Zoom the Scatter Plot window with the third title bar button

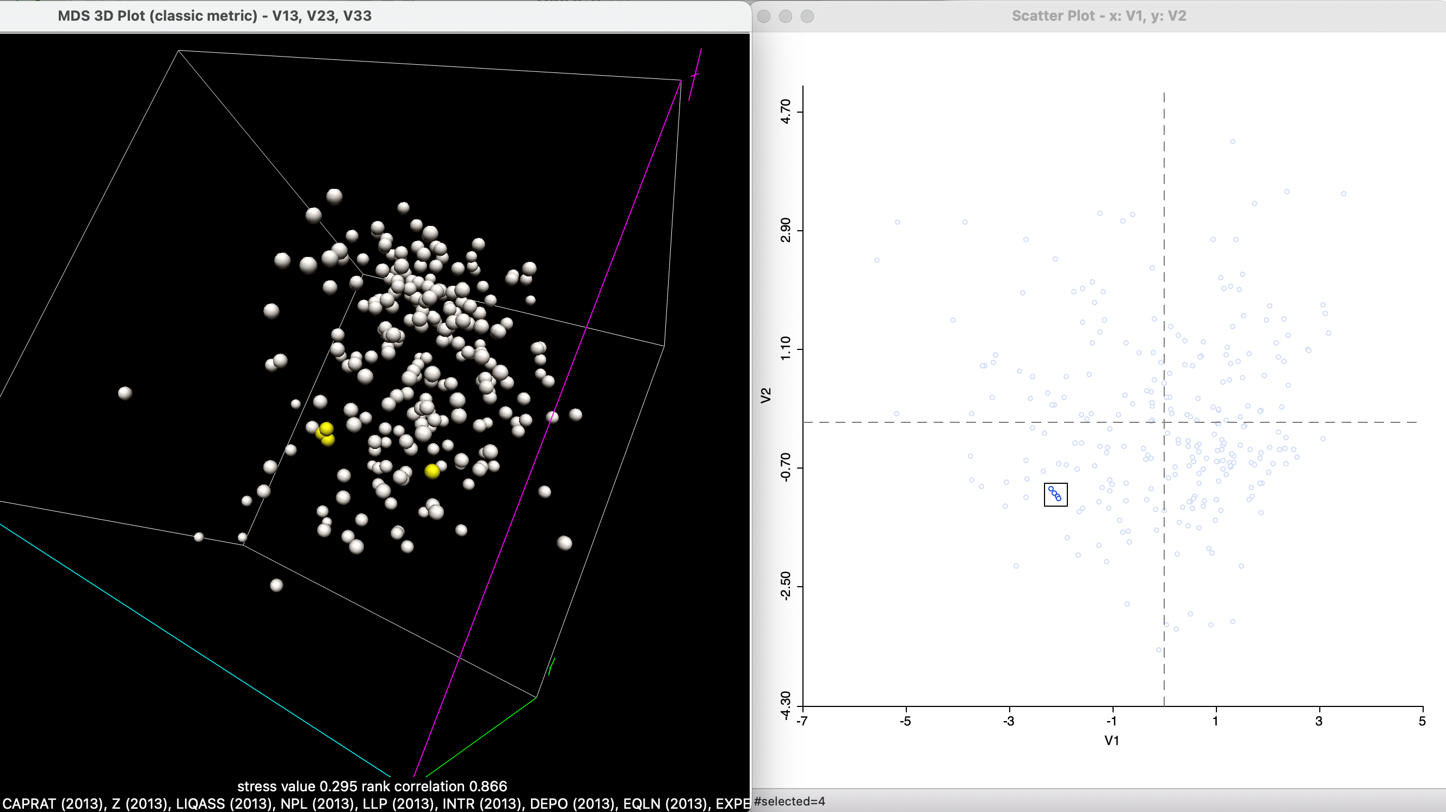[807, 16]
